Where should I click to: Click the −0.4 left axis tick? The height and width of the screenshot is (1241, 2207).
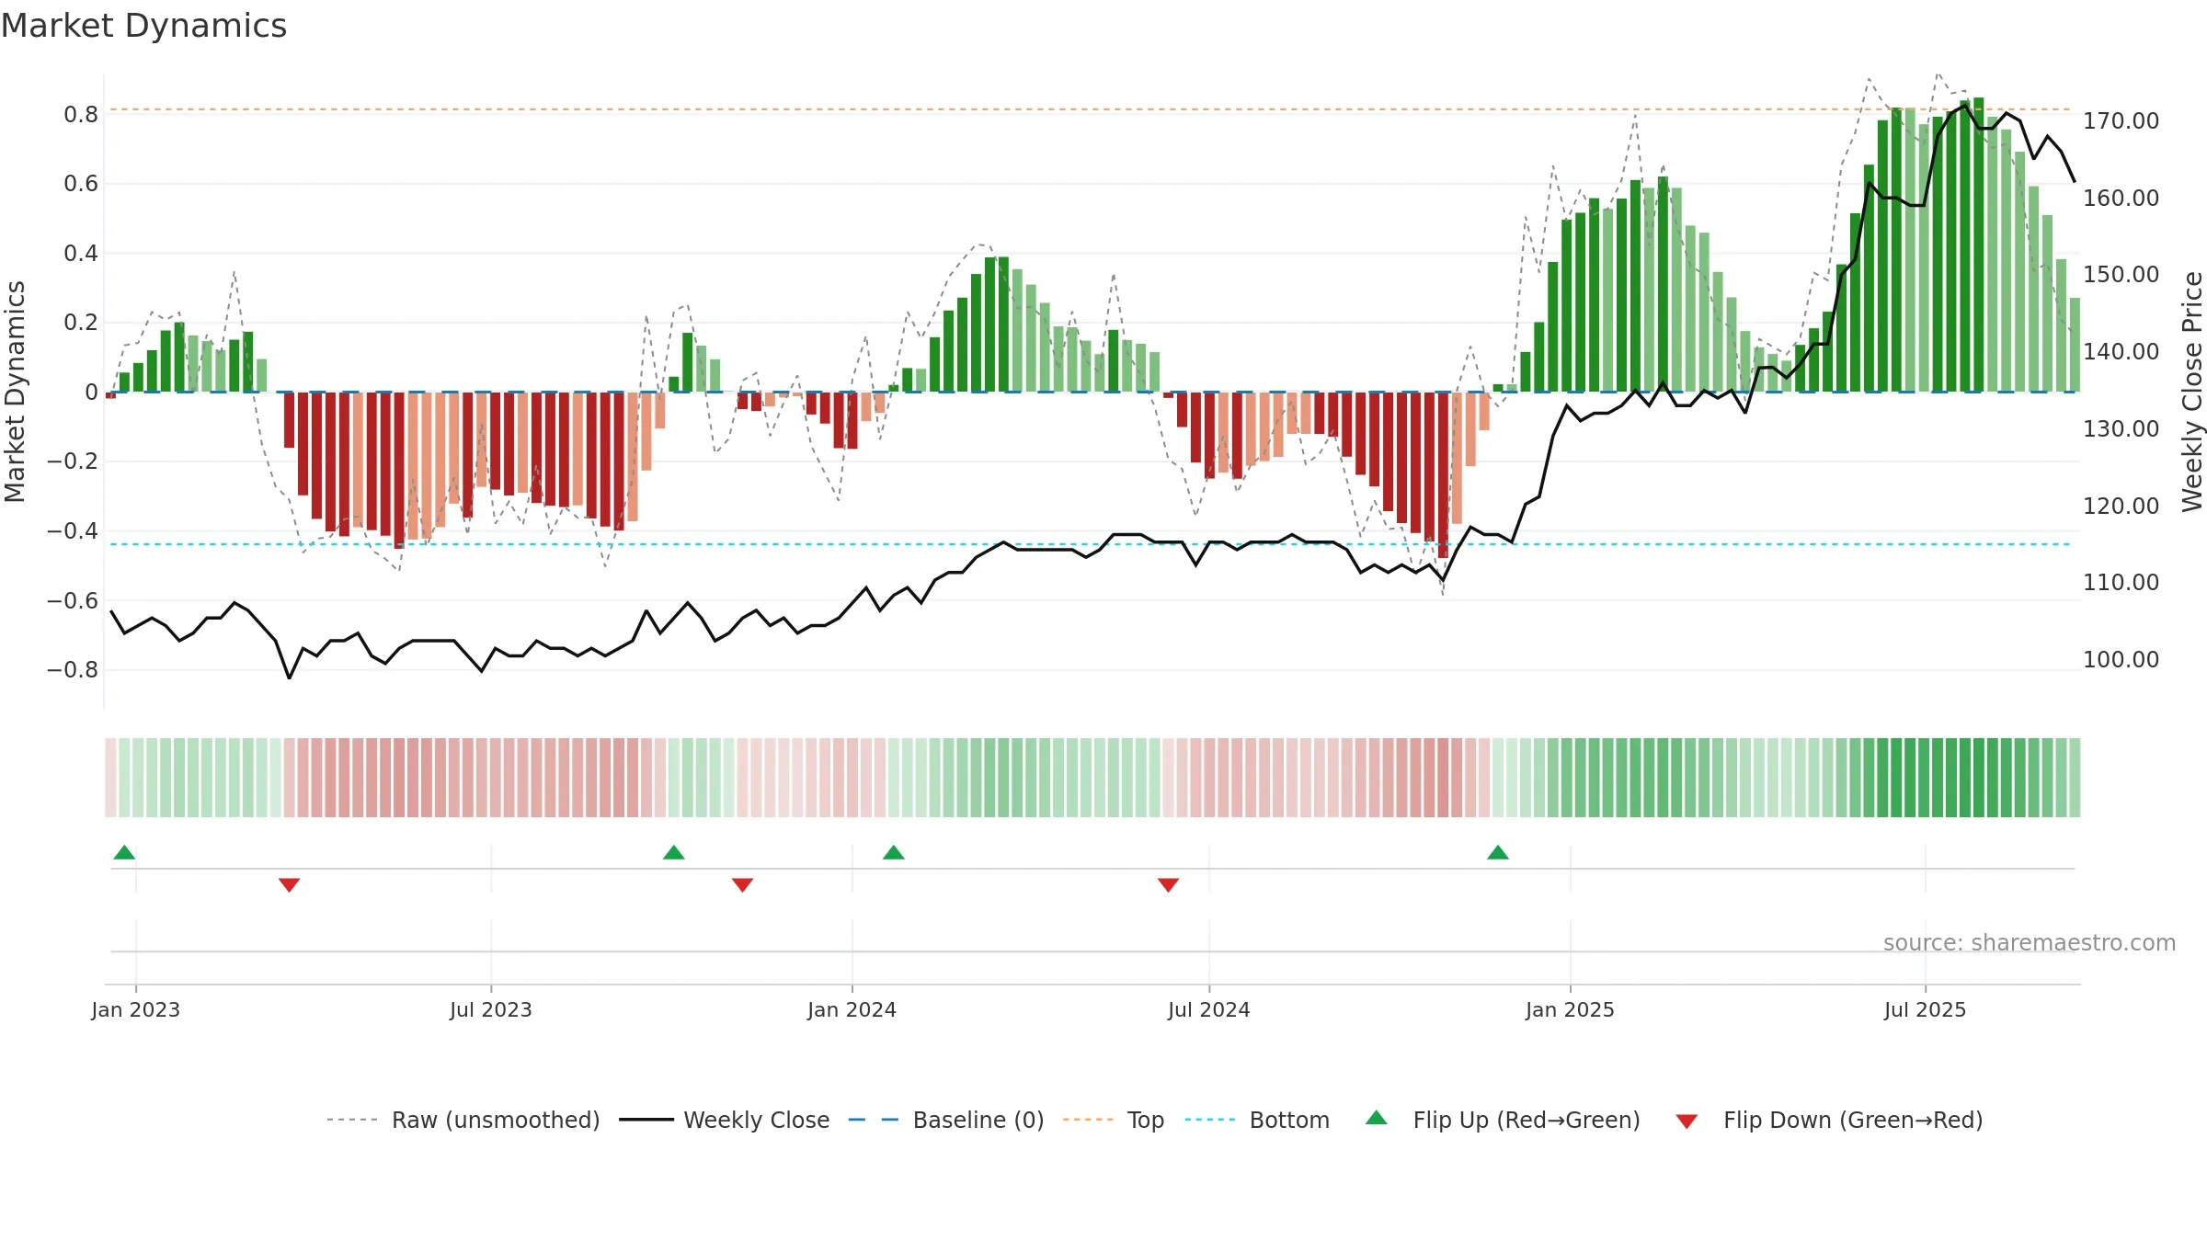pos(73,530)
